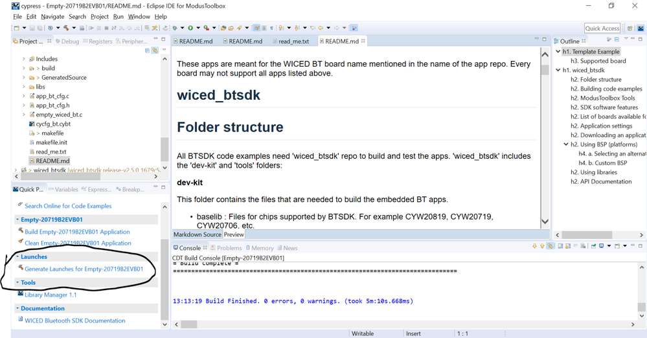
Task: Click the External Tools run icon
Action: tap(207, 28)
